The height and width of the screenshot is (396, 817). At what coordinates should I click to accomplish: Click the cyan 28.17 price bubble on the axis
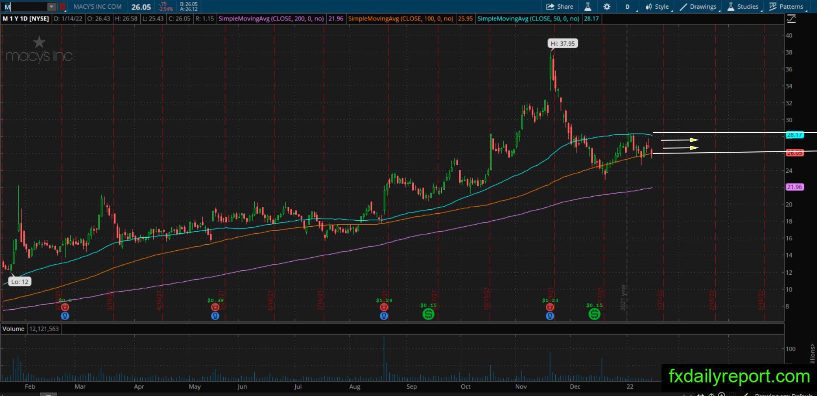click(x=794, y=135)
